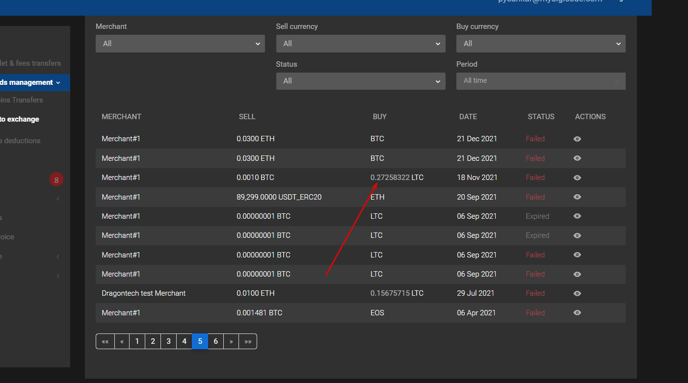Open the Status filter dropdown
Screen dimensions: 688x383
[361, 81]
